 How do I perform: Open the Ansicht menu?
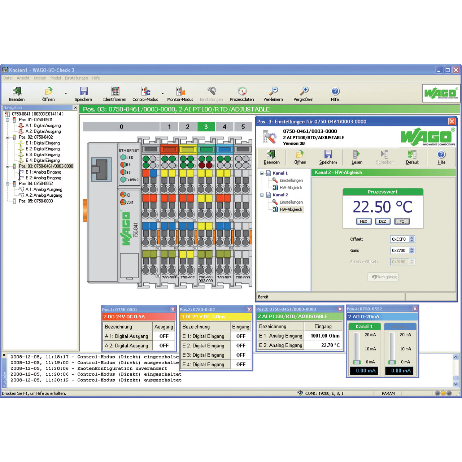coord(23,78)
